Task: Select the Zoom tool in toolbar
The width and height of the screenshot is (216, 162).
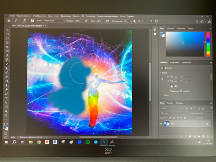Action: (6, 115)
